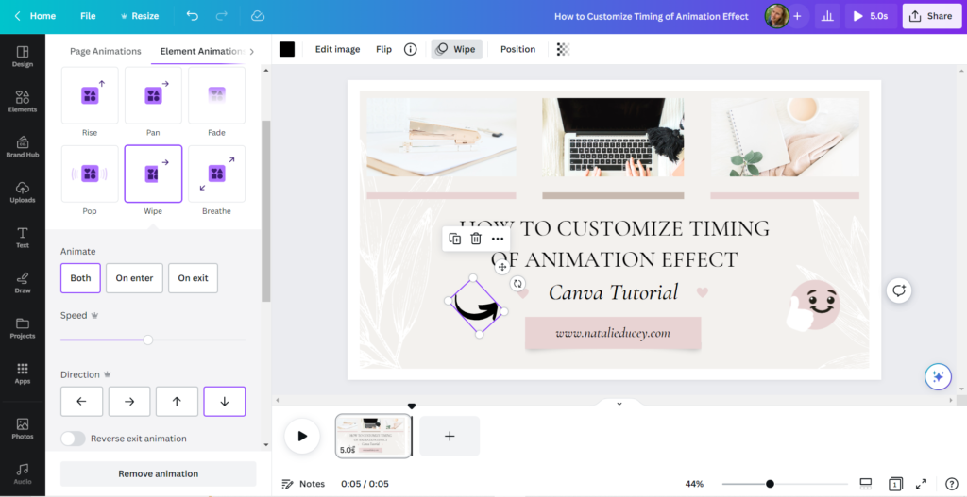Click Remove animation button
Viewport: 967px width, 497px height.
(x=158, y=474)
